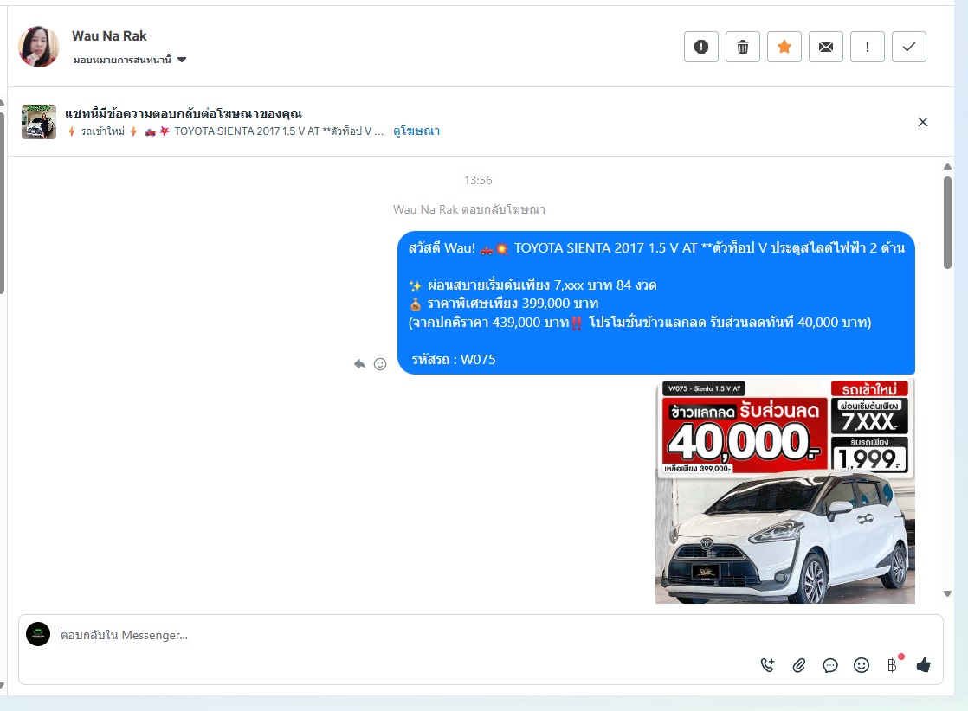The height and width of the screenshot is (711, 968).
Task: Click the Wau Na Rak ตอบกลับโฆษณา notice
Action: pos(469,209)
